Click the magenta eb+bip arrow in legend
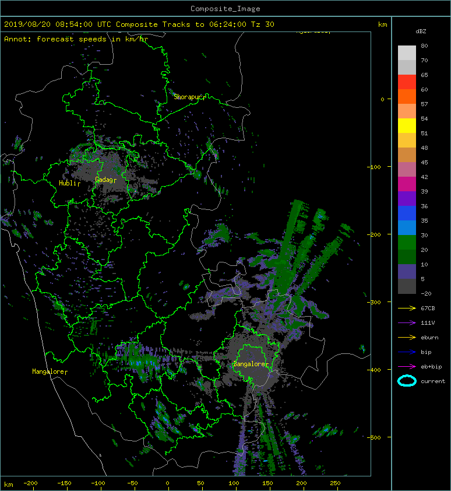The width and height of the screenshot is (451, 491). 407,366
